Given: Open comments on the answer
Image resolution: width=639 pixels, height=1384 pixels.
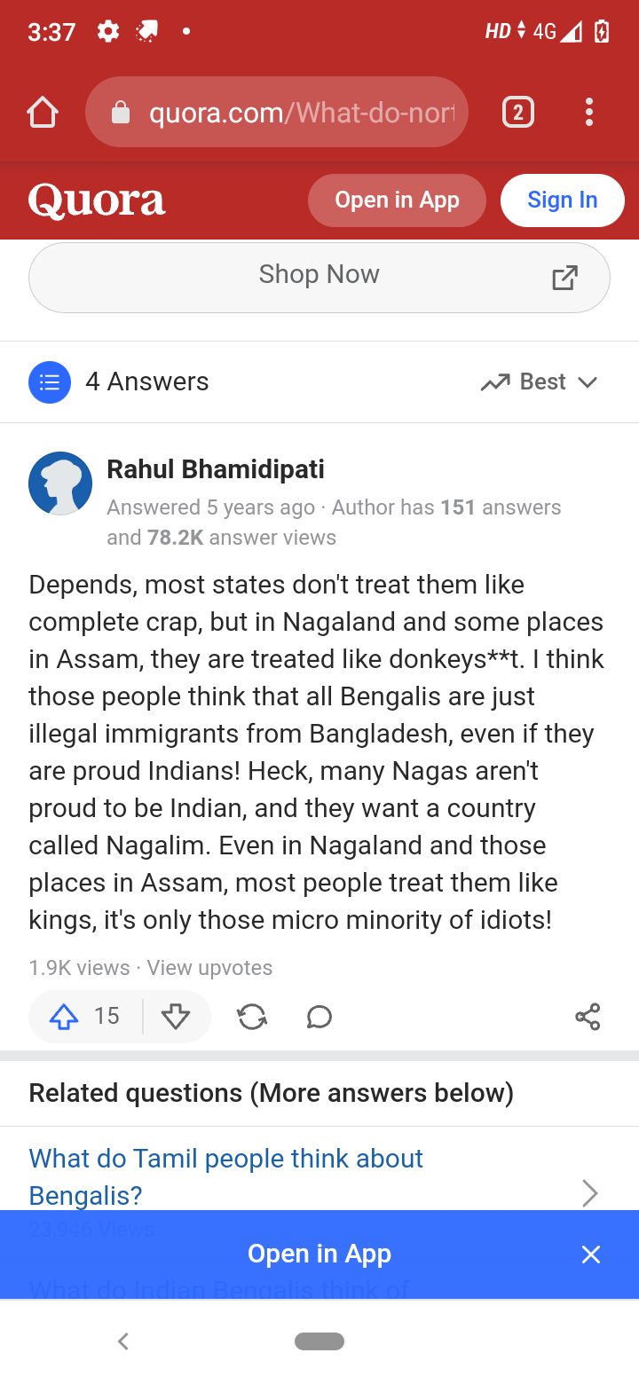Looking at the screenshot, I should 319,1017.
